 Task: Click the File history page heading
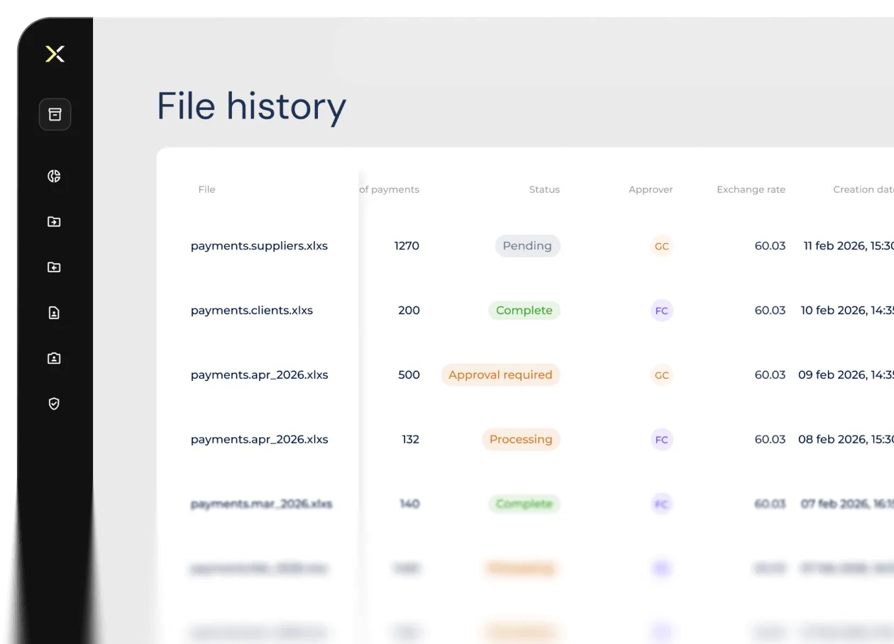(x=251, y=107)
